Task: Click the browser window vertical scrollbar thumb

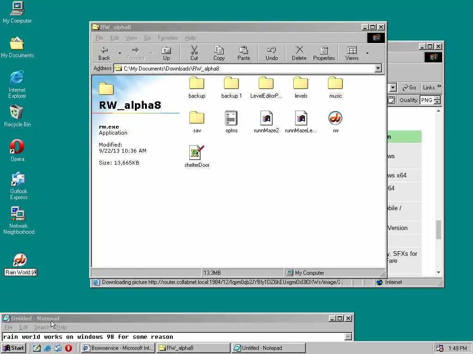Action: tap(439, 230)
